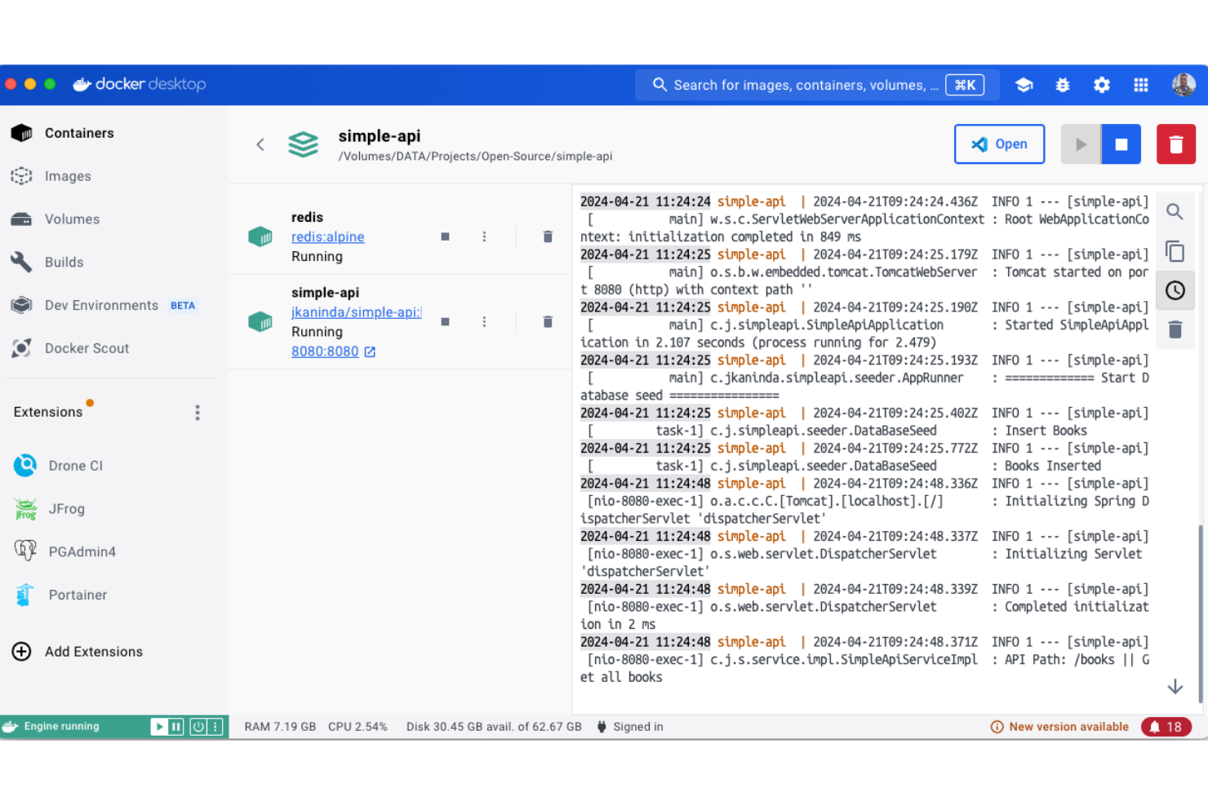
Task: Select Dev Environments in the sidebar
Action: tap(101, 305)
